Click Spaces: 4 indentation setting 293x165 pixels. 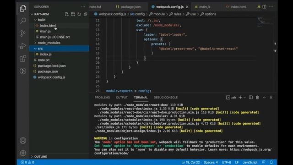211,162
